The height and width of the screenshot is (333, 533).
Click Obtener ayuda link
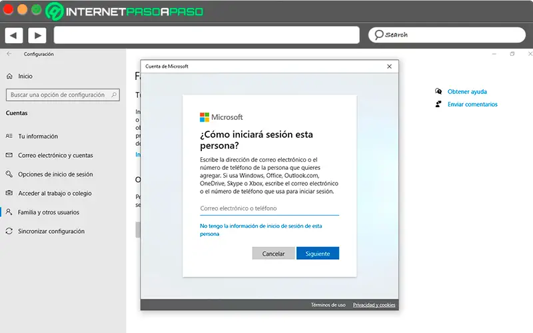coord(467,92)
